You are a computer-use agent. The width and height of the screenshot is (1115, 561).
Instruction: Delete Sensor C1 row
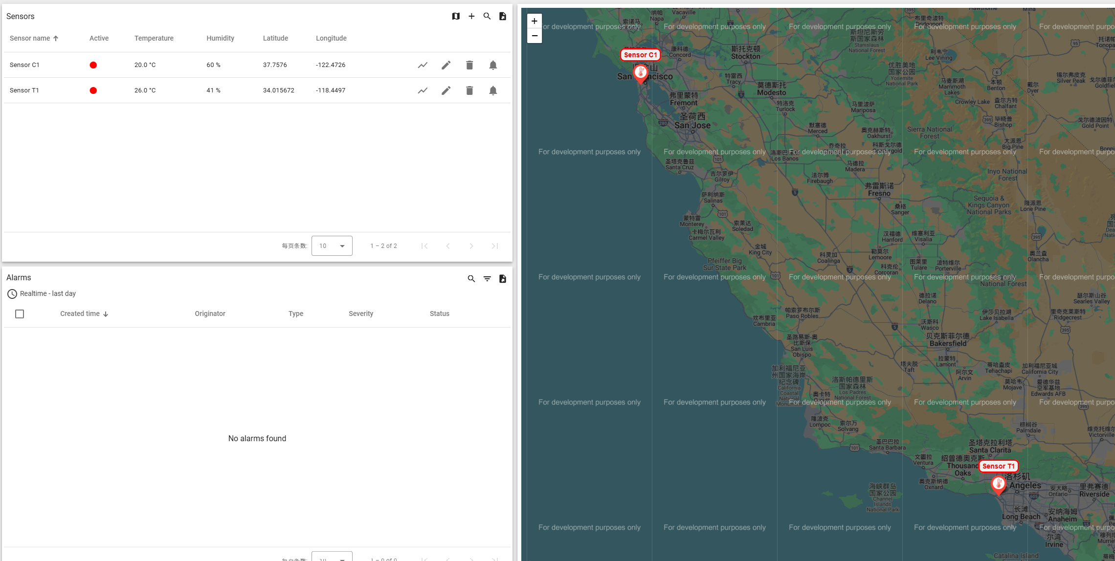click(x=469, y=65)
